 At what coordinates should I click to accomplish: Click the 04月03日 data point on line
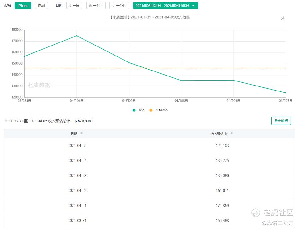[x=181, y=81]
